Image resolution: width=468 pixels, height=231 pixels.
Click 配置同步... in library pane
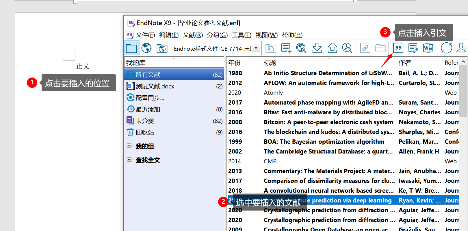pyautogui.click(x=174, y=98)
